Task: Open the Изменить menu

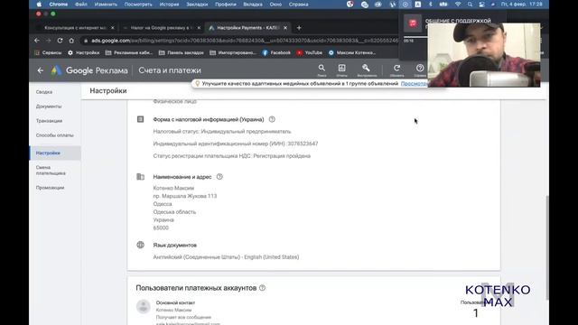Action: point(106,5)
